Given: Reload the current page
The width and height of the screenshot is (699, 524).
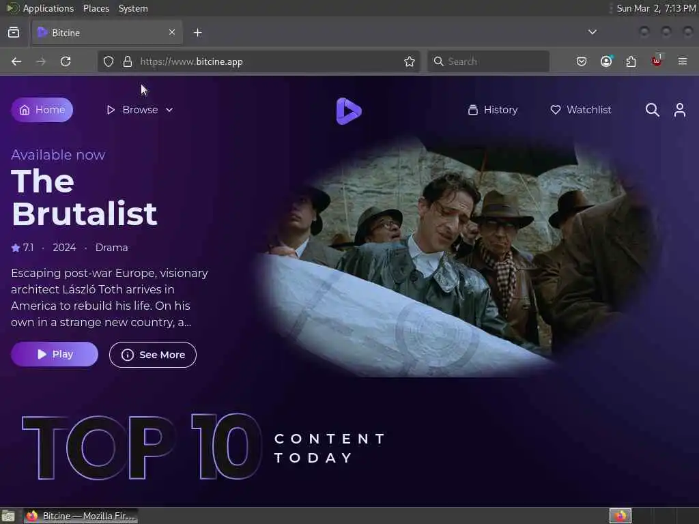Looking at the screenshot, I should click(x=66, y=61).
